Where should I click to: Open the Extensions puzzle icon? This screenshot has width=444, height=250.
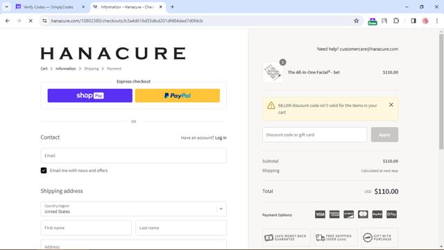[396, 21]
